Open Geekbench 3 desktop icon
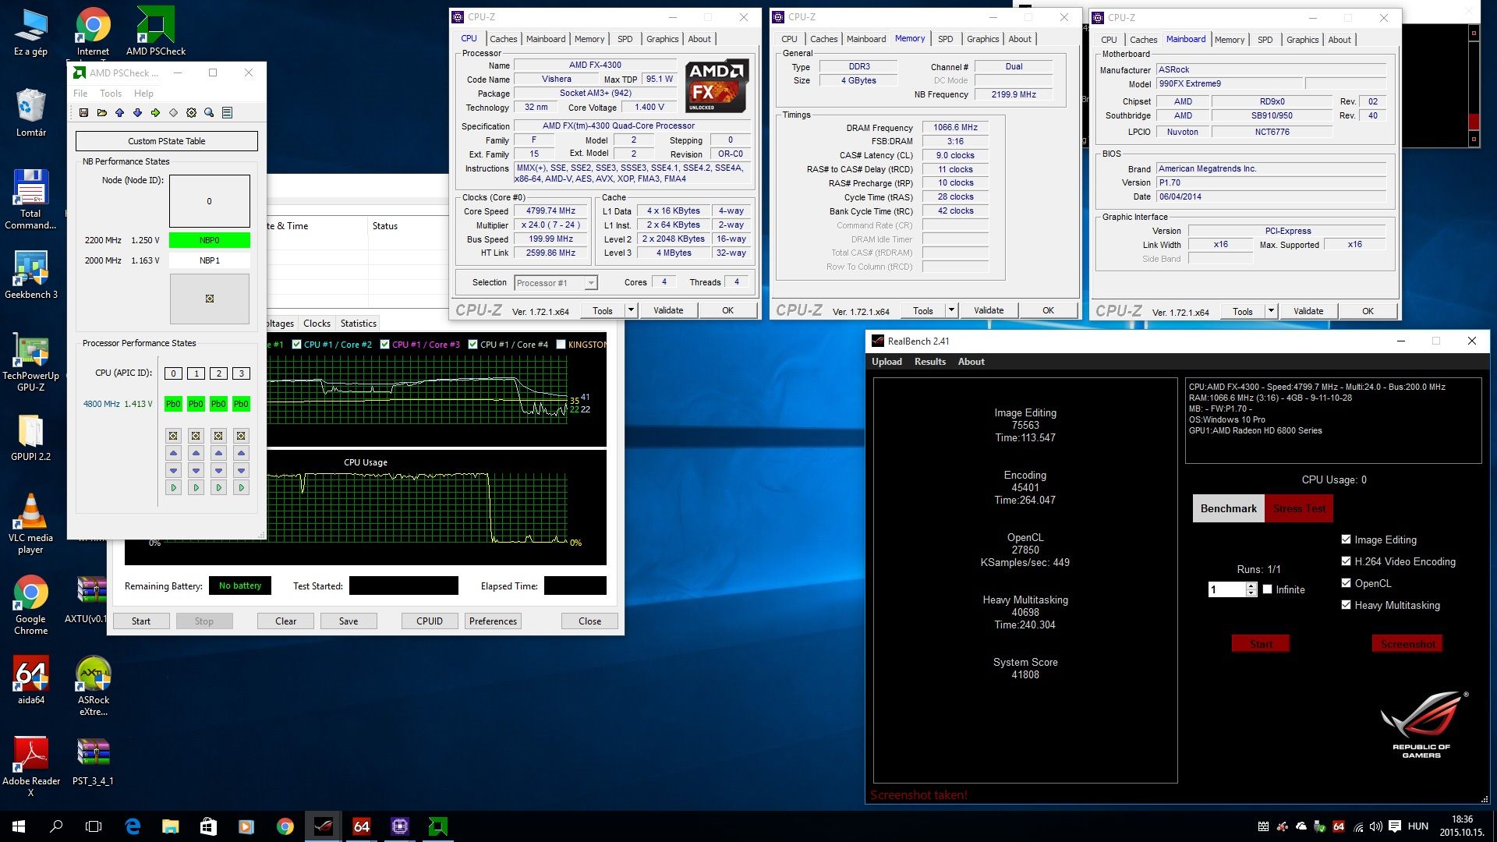The height and width of the screenshot is (842, 1497). pyautogui.click(x=31, y=275)
